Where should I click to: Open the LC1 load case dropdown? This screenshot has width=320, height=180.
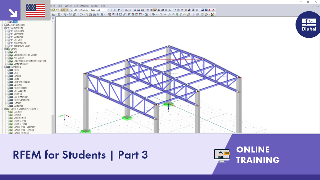point(108,10)
